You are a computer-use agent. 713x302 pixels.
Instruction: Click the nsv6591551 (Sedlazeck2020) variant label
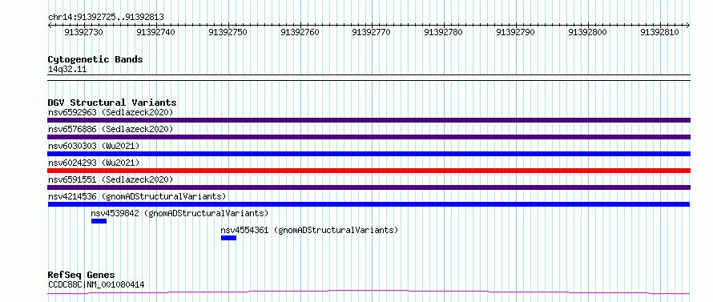(111, 179)
